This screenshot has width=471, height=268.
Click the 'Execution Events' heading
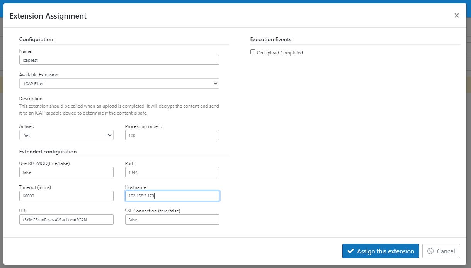270,39
